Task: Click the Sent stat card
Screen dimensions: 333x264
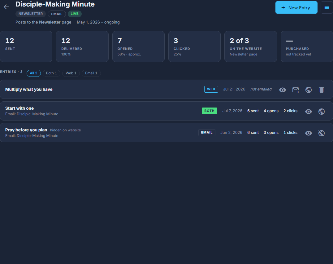Action: 26,46
